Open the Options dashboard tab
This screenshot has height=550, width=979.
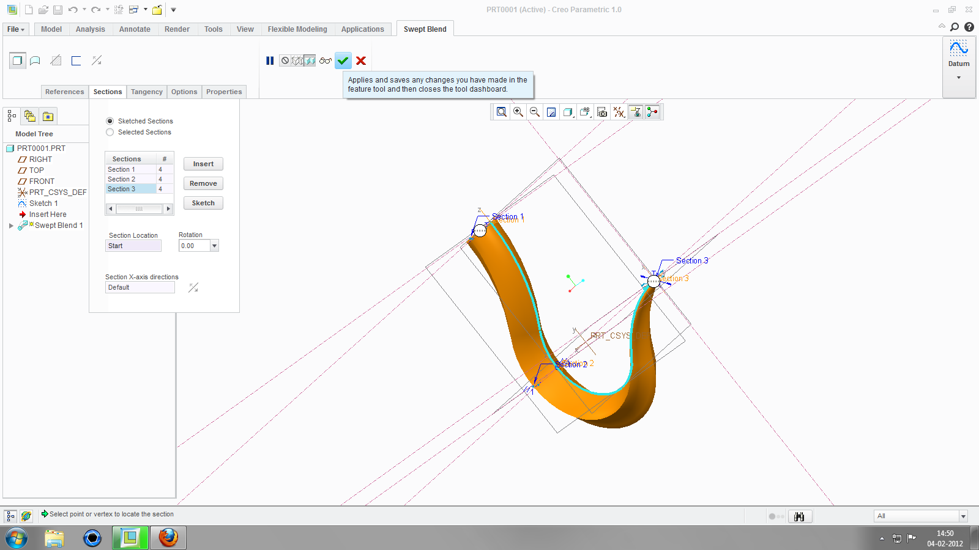pyautogui.click(x=184, y=92)
